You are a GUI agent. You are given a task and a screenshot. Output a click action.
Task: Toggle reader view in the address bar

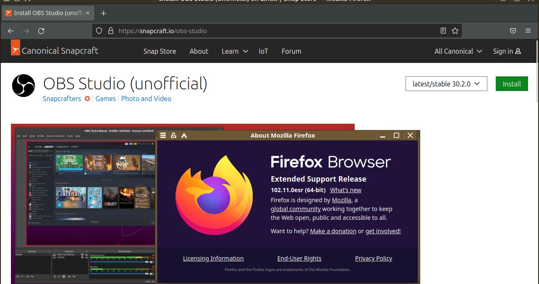443,31
